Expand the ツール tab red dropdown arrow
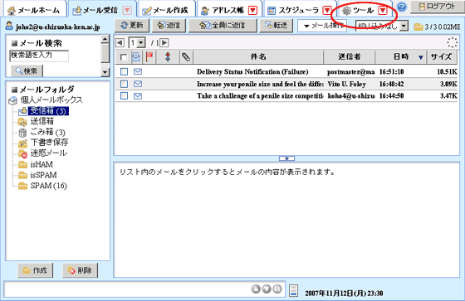 [383, 11]
